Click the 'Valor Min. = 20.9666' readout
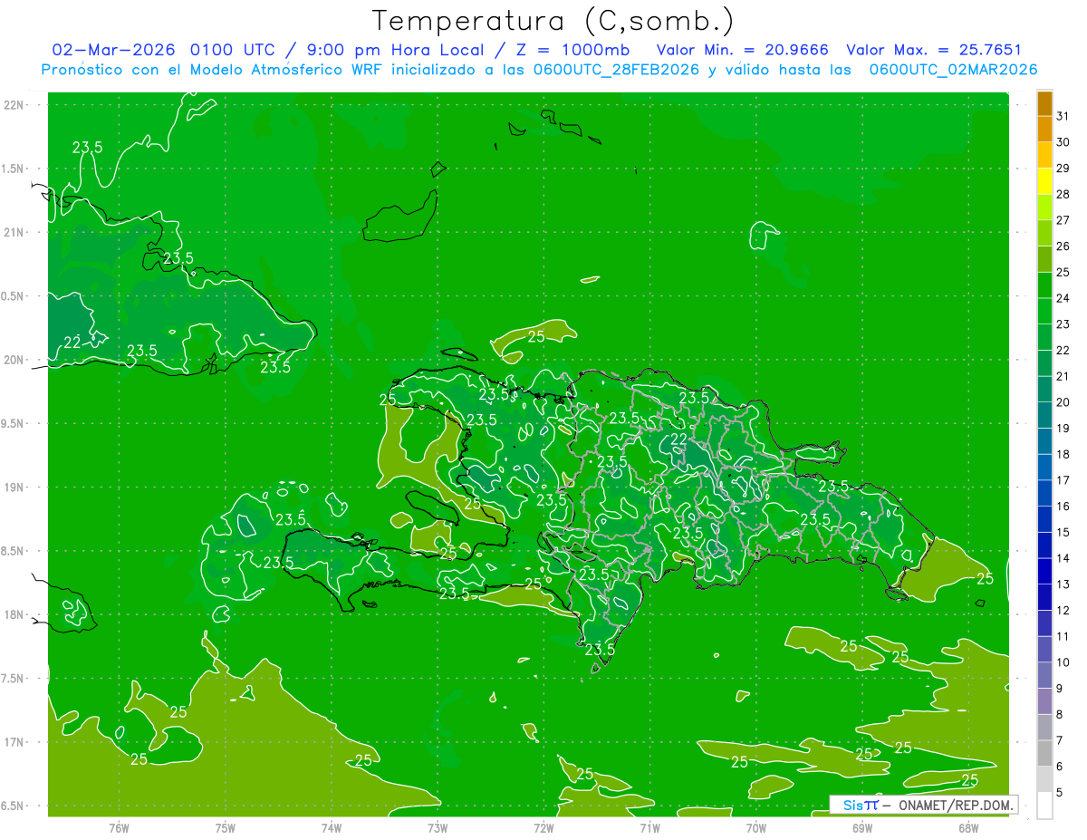 tap(743, 50)
